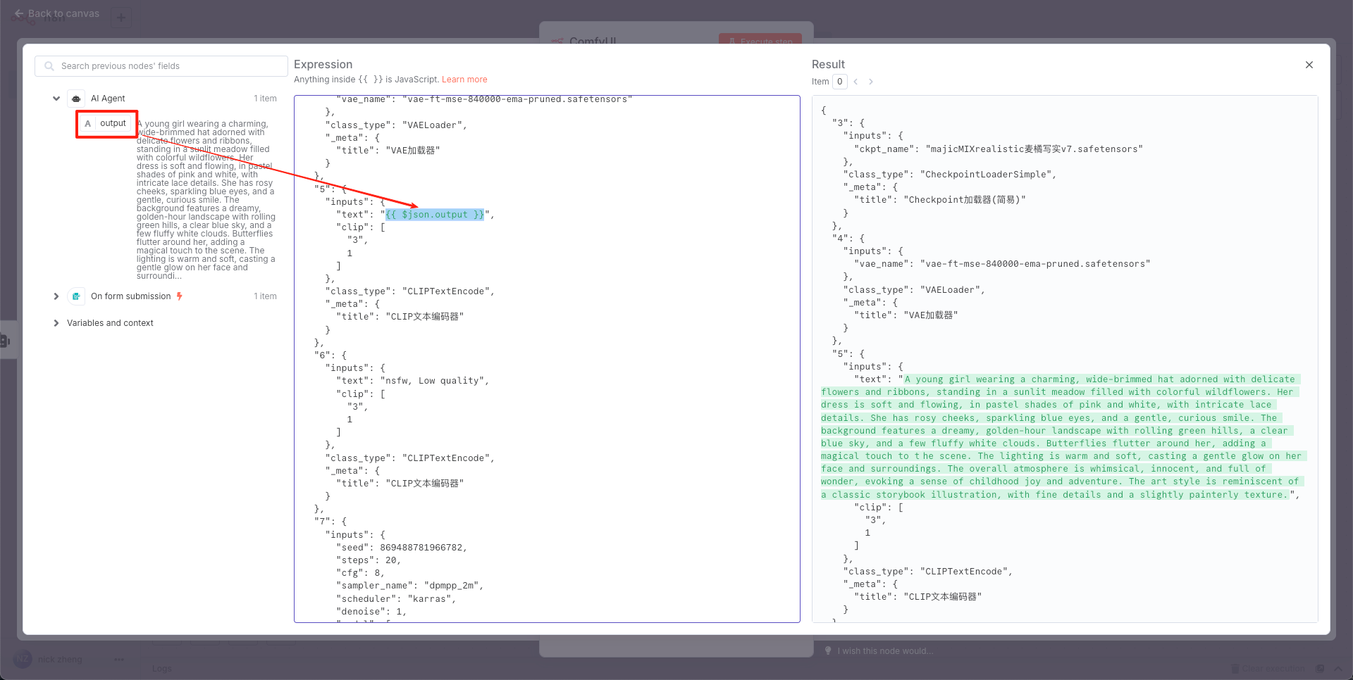Click the "cfg": 8 line
Viewport: 1353px width, 680px height.
(x=361, y=573)
